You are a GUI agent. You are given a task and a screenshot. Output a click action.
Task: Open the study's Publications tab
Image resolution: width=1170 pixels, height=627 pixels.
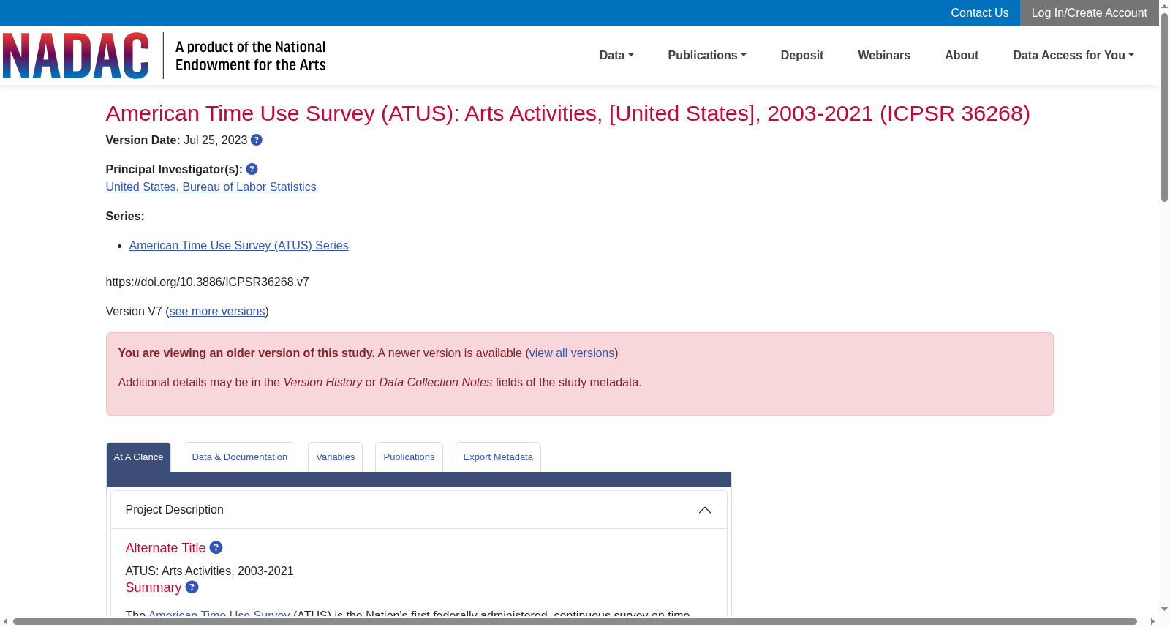409,457
